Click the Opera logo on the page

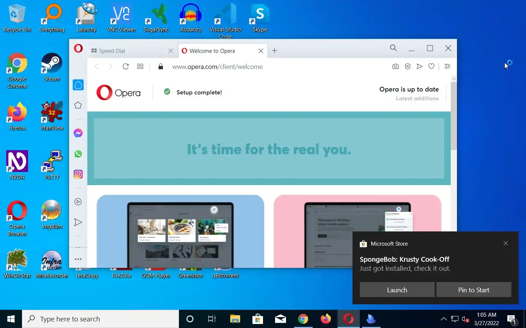click(118, 93)
